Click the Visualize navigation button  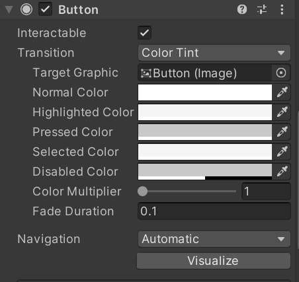213,261
